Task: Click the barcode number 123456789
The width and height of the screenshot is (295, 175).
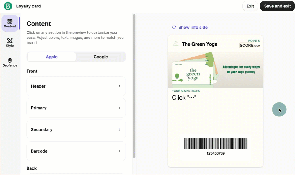Action: click(x=215, y=153)
